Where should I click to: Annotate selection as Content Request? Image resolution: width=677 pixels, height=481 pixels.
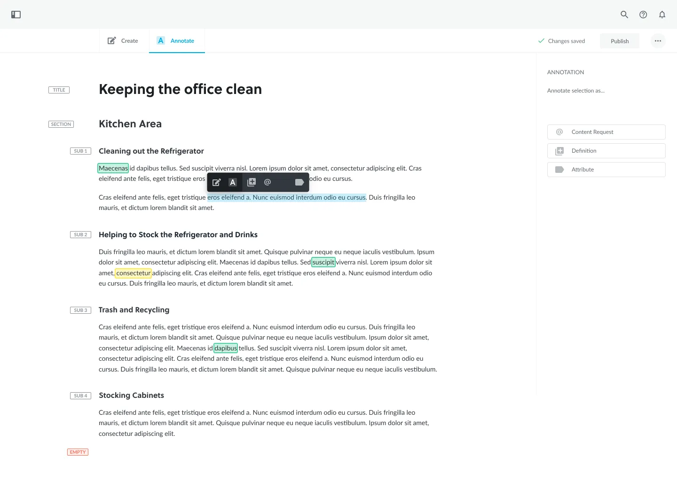click(x=606, y=132)
